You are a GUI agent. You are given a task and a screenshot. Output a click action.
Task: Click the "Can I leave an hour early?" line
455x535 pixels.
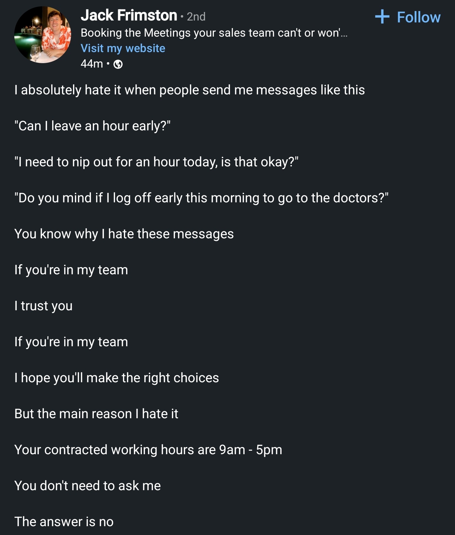coord(92,126)
